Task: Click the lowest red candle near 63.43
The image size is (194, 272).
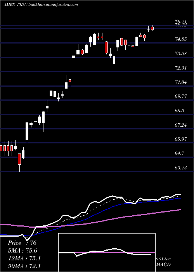Action: tap(19, 159)
